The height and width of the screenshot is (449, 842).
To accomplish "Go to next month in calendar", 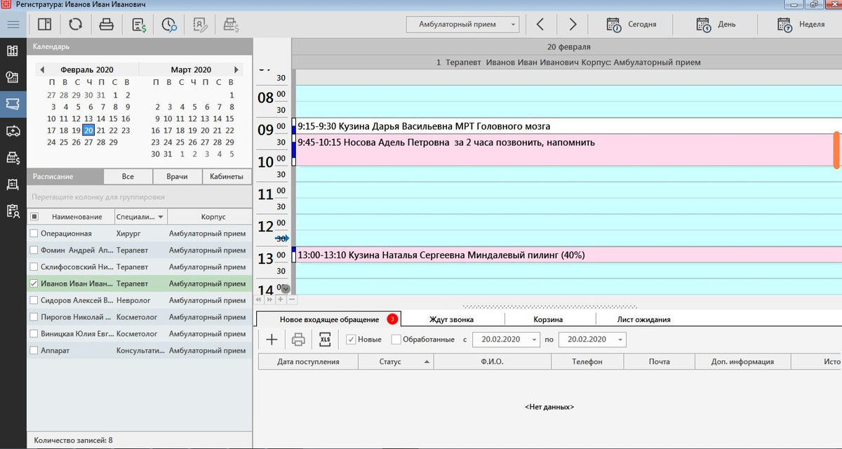I will (237, 70).
